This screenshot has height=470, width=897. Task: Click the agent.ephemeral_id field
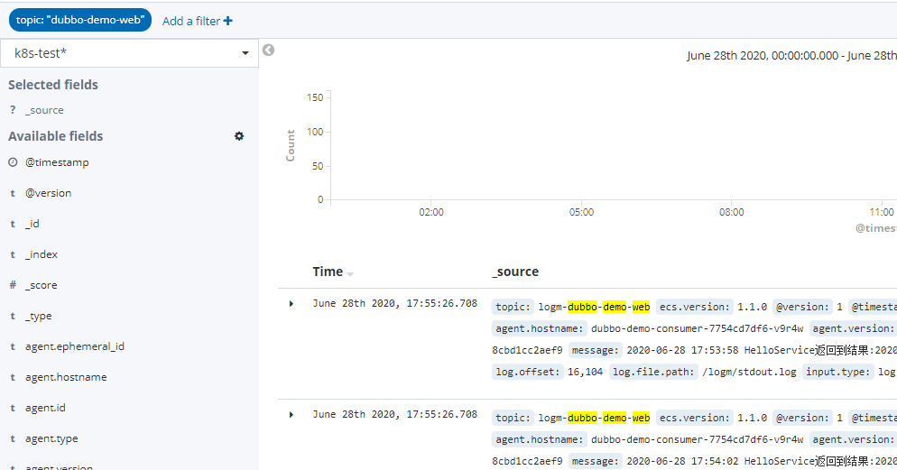74,346
